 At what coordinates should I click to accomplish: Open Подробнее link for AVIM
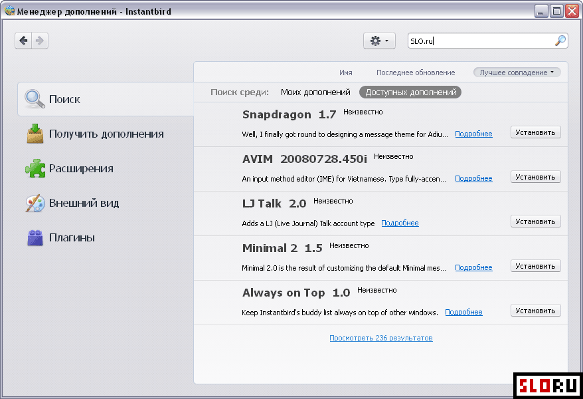point(473,179)
